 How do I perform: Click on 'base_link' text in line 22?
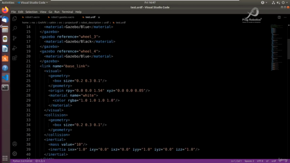click(76, 66)
